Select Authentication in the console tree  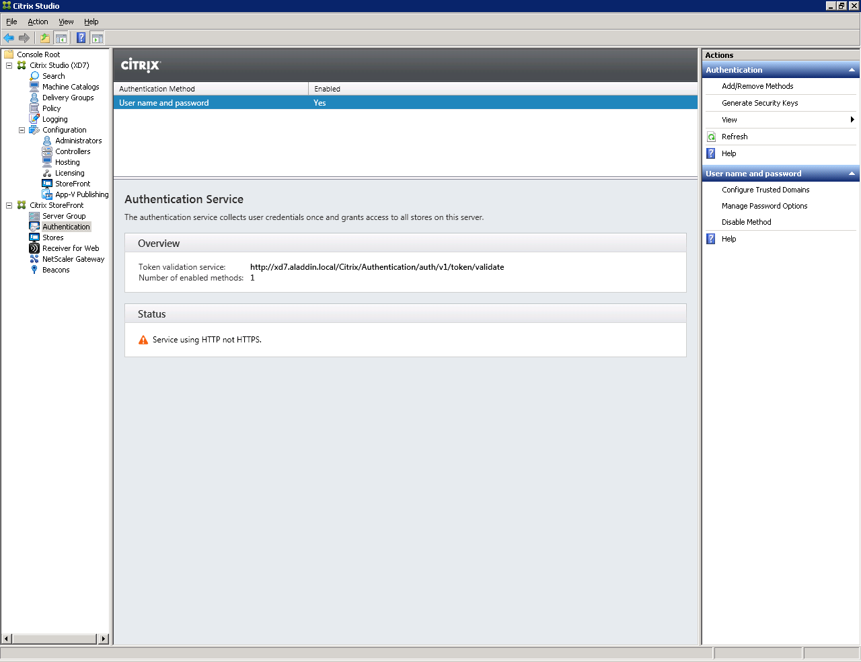pos(66,227)
